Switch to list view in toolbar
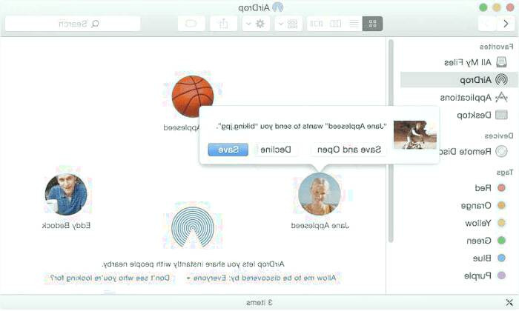Screen dimensions: 519x311 coord(354,24)
